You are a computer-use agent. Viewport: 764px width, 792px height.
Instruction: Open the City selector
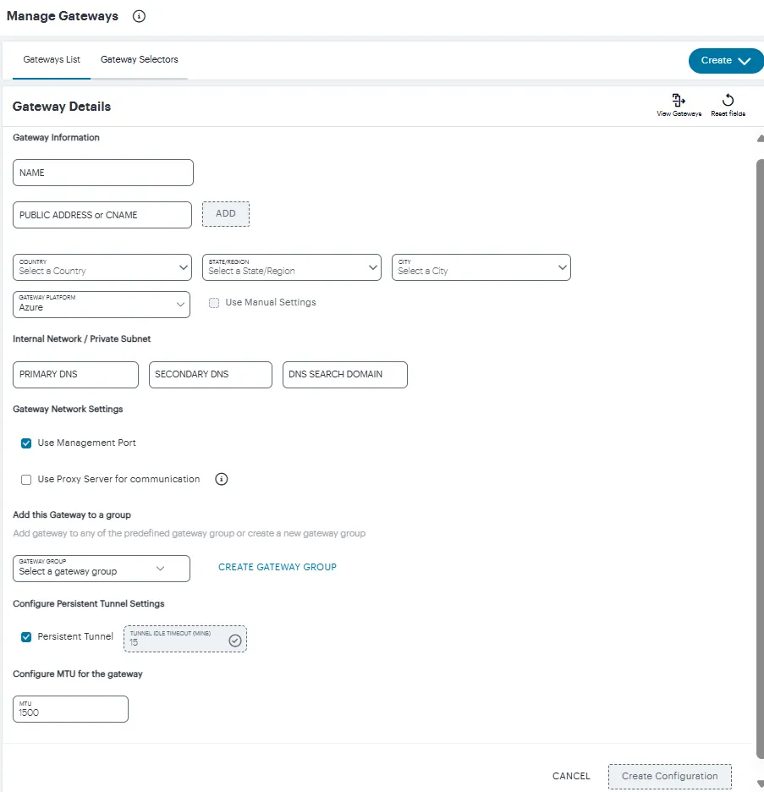[x=481, y=267]
